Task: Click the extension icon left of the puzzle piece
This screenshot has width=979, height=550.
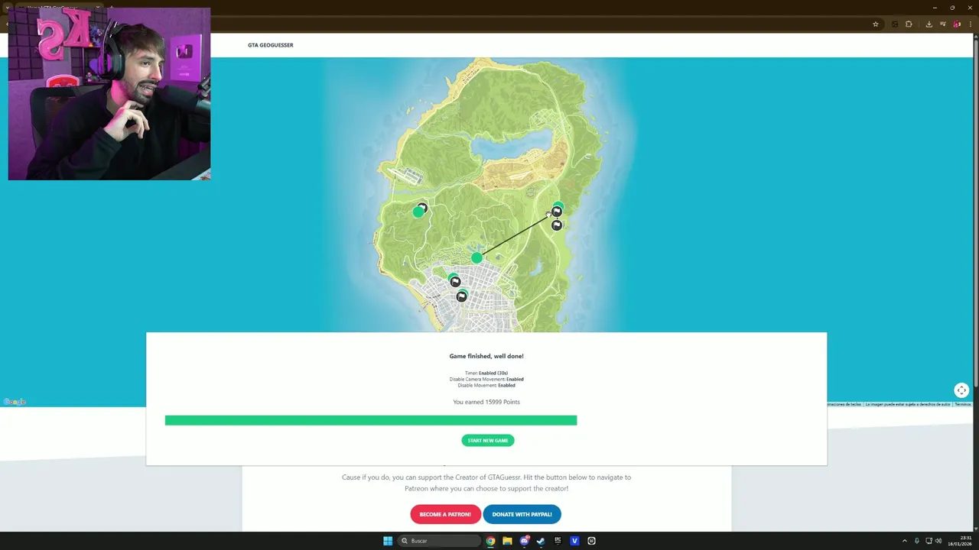Action: (895, 24)
